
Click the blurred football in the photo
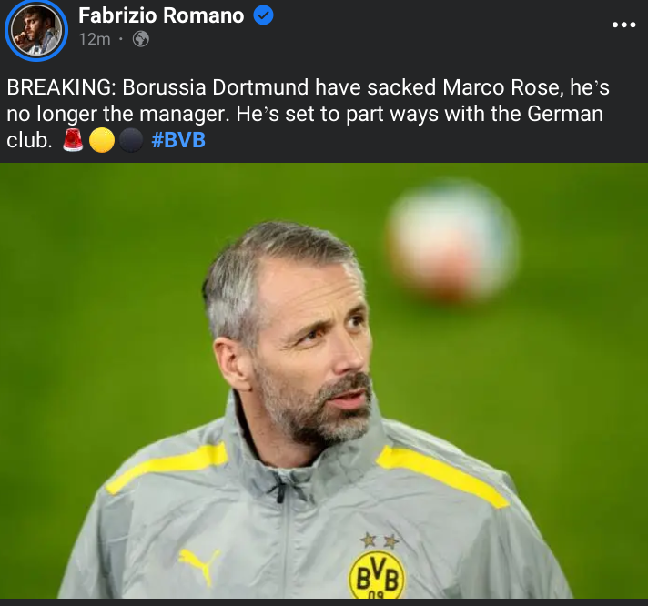point(452,241)
